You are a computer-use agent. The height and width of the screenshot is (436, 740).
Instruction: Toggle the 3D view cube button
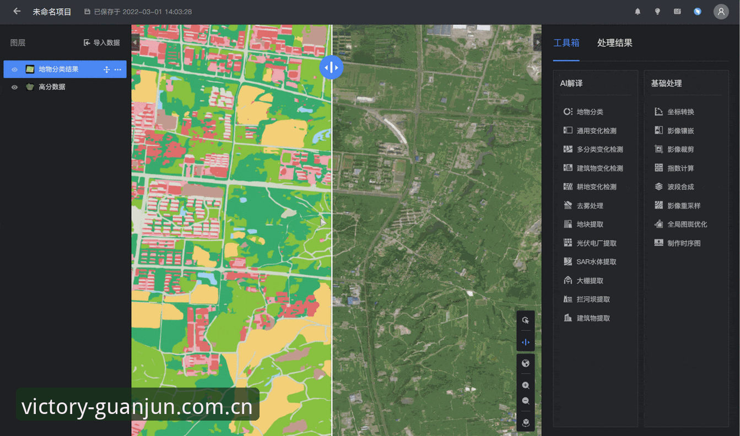pyautogui.click(x=526, y=422)
